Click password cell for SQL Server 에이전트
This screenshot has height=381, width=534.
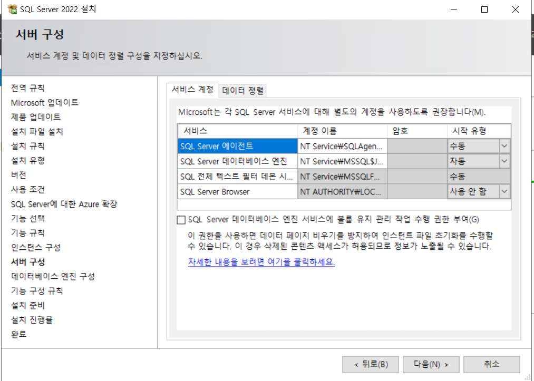click(417, 146)
